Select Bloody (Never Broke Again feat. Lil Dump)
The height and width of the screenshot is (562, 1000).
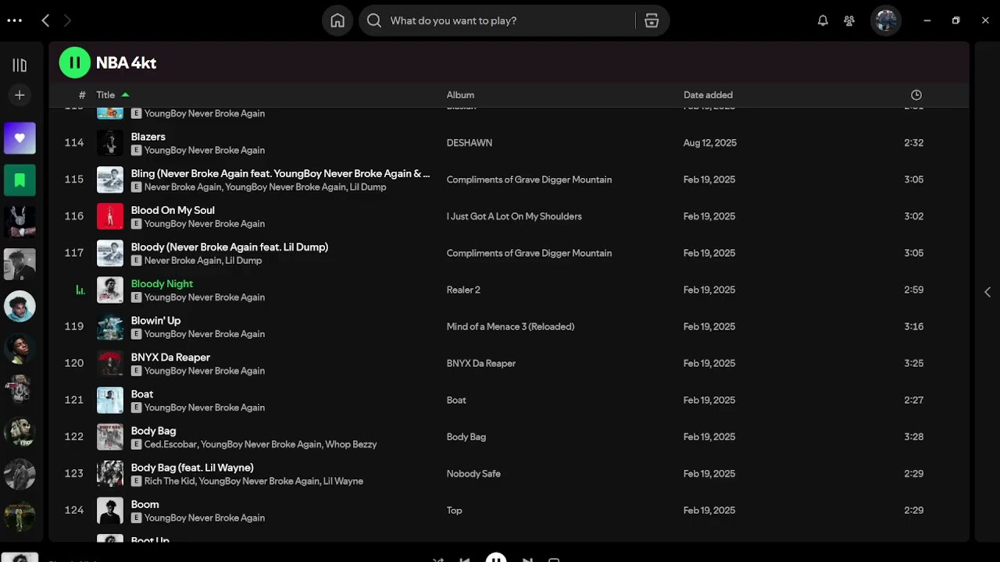click(230, 247)
